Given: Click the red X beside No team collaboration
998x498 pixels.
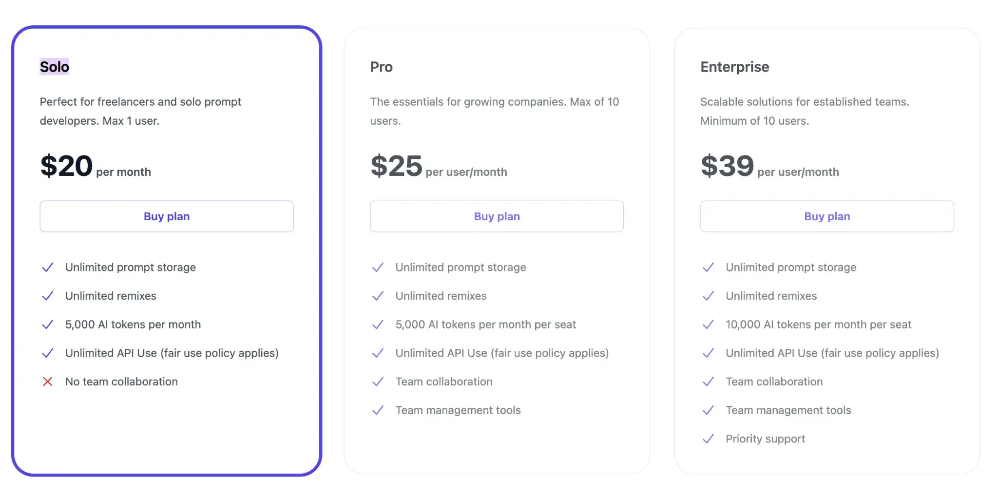Looking at the screenshot, I should (x=47, y=382).
